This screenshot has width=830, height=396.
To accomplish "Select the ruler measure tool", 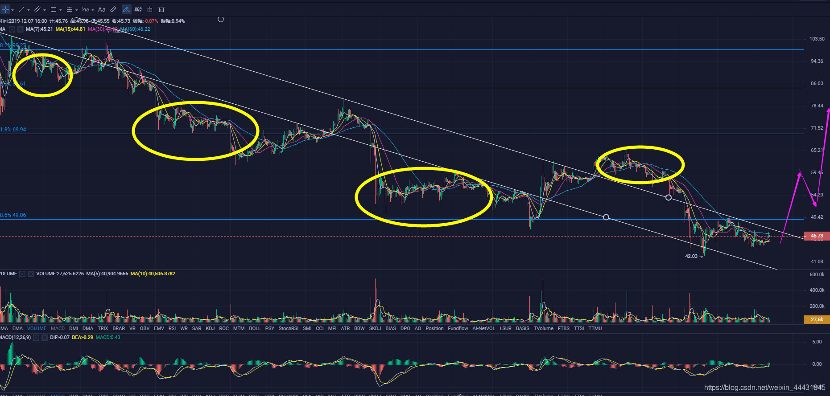I will (x=114, y=9).
